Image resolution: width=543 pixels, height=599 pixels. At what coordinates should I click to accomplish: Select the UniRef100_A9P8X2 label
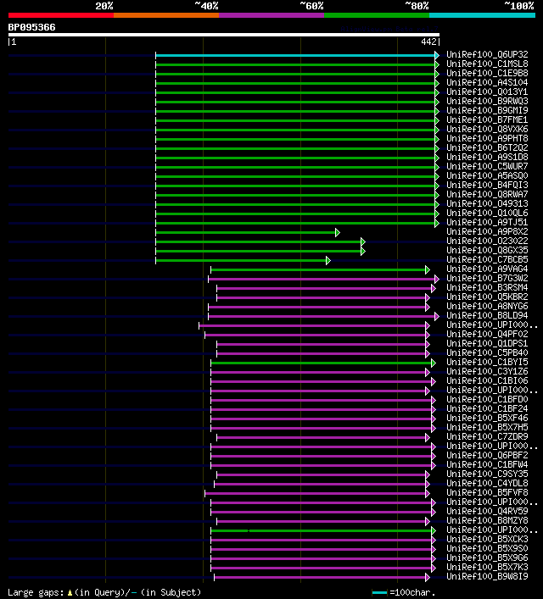487,231
